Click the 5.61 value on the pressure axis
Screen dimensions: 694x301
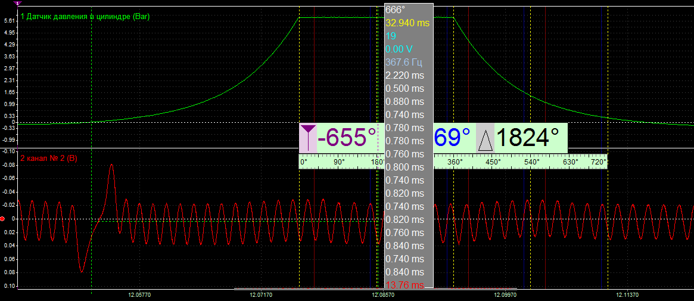point(9,20)
